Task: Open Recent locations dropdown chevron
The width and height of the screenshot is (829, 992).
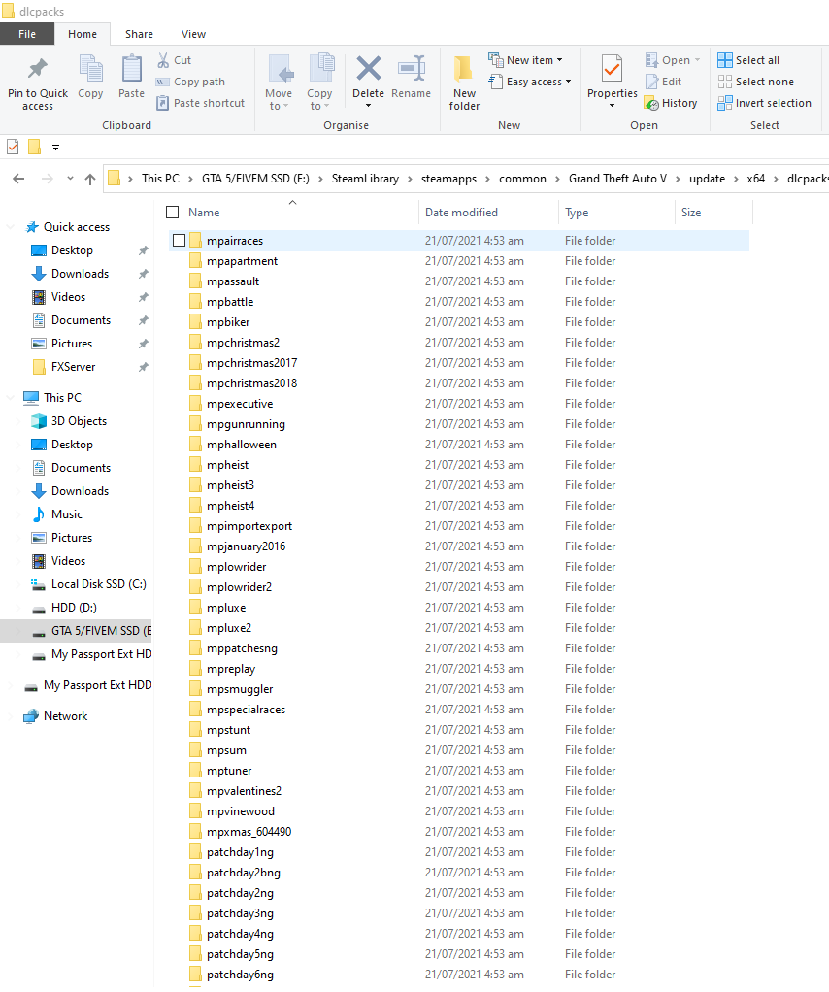Action: pos(70,179)
